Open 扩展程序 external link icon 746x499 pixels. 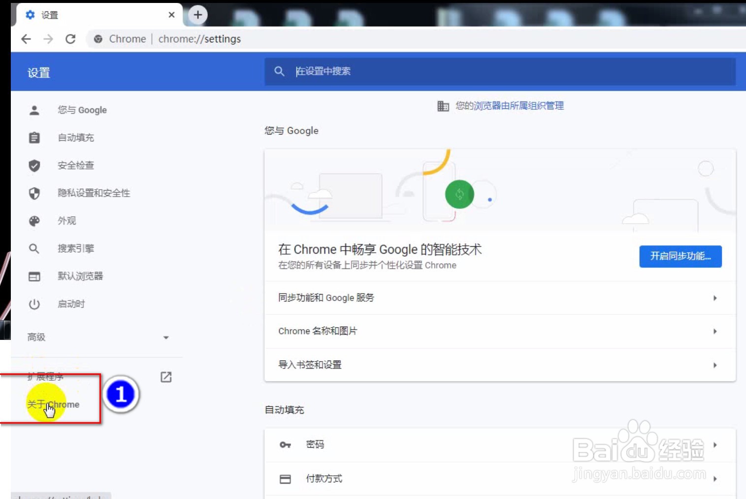click(166, 377)
